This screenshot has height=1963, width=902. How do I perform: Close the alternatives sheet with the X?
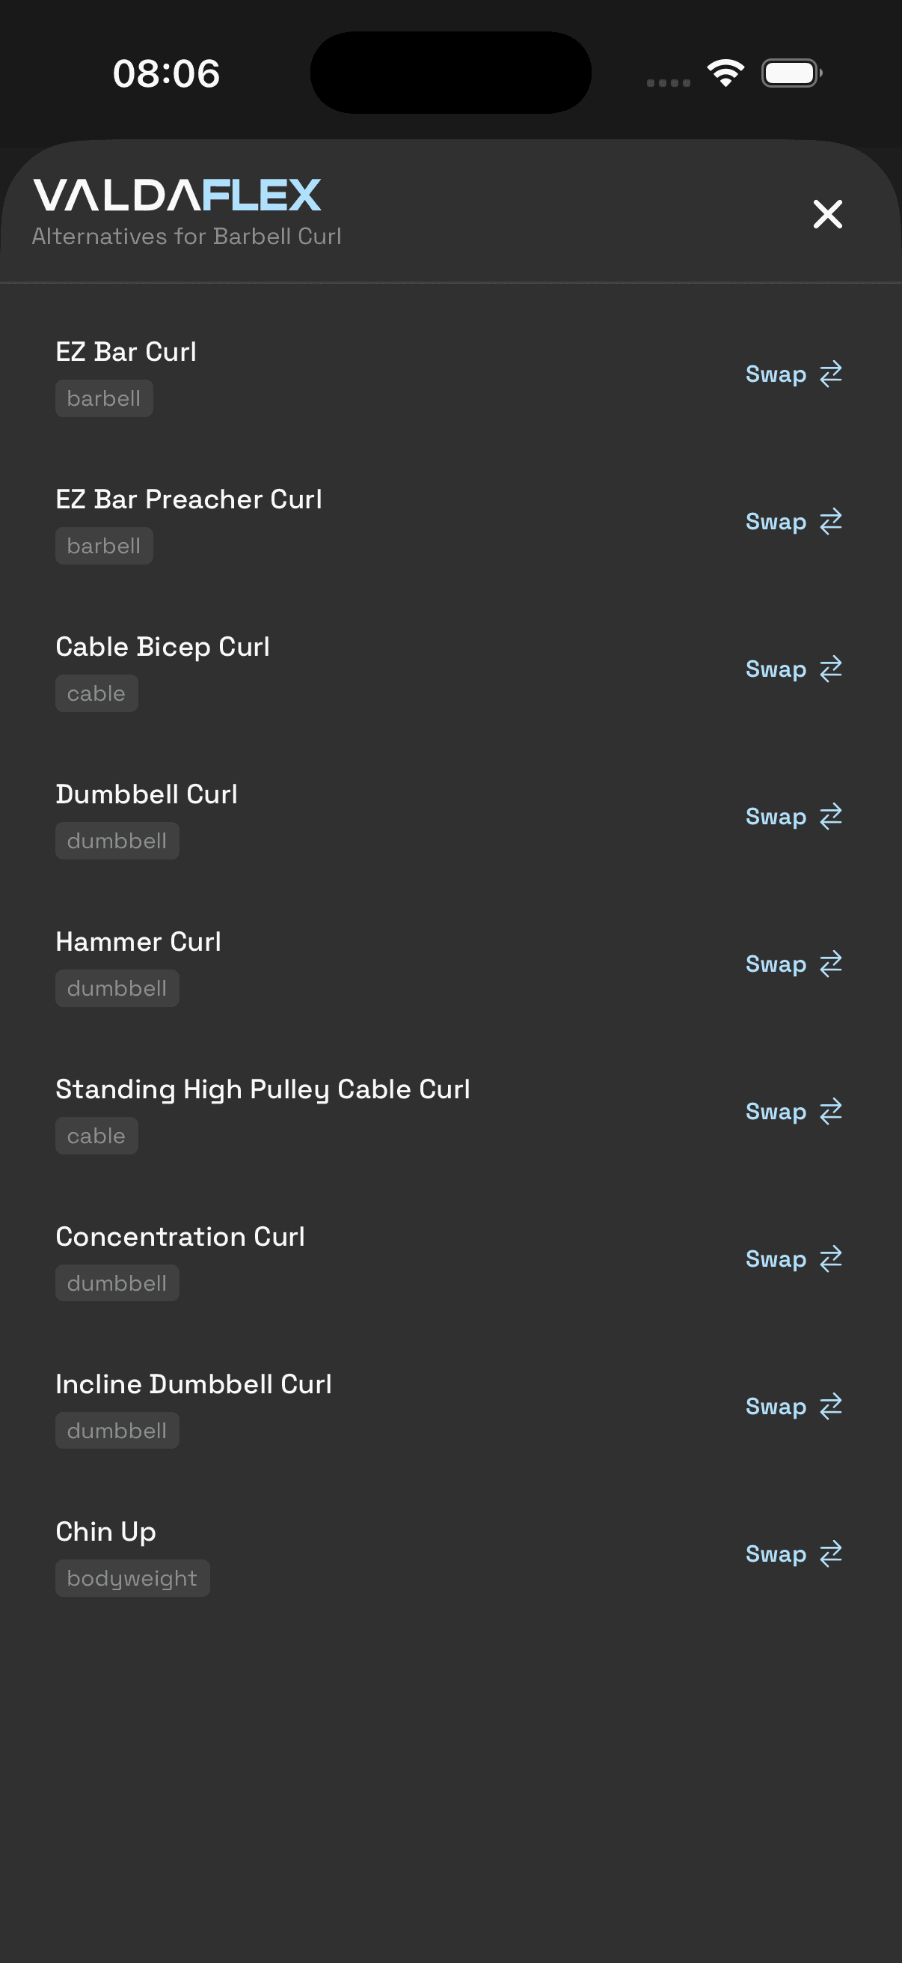pos(827,214)
